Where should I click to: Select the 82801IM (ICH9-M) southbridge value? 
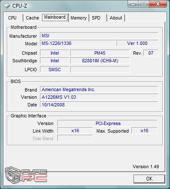point(100,61)
